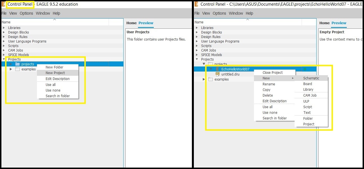Switch to Preview tab in left window

pyautogui.click(x=146, y=23)
